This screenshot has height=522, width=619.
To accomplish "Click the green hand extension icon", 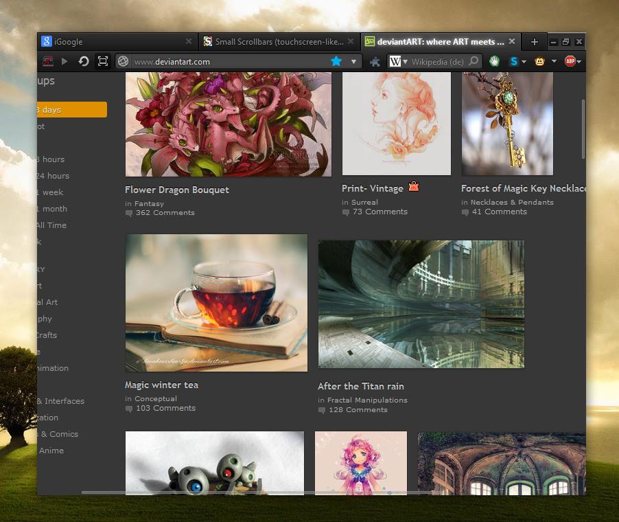I will (494, 61).
